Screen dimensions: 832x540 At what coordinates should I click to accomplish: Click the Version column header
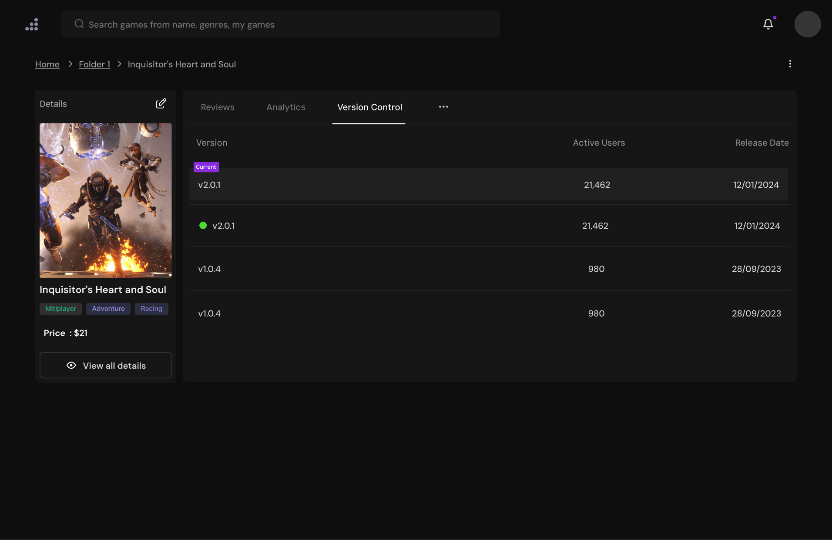[211, 143]
